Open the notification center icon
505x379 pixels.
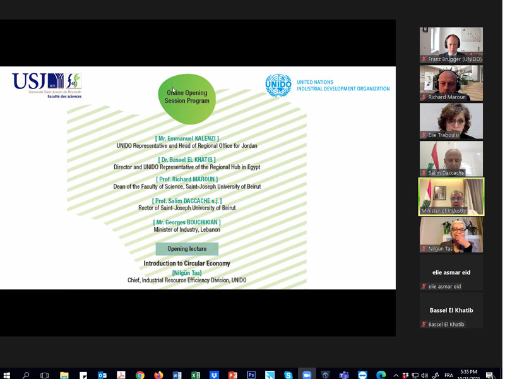[490, 375]
